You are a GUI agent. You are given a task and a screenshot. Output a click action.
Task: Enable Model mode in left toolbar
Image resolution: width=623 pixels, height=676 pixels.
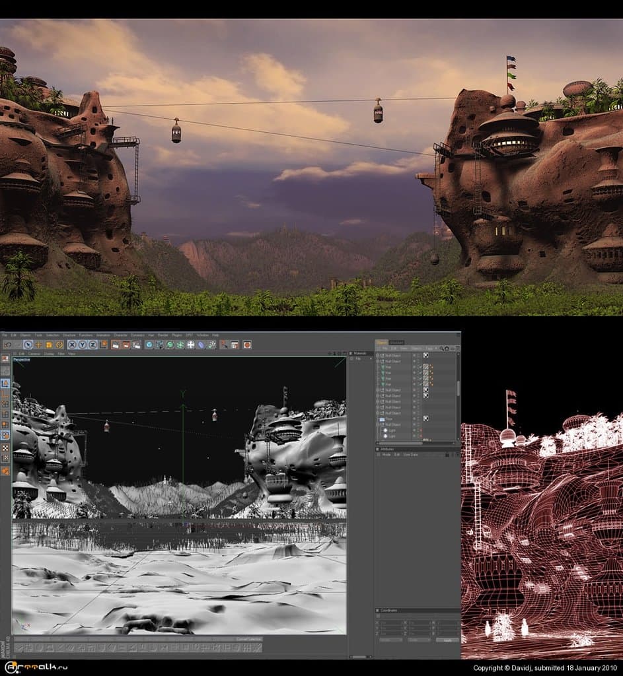[x=5, y=383]
